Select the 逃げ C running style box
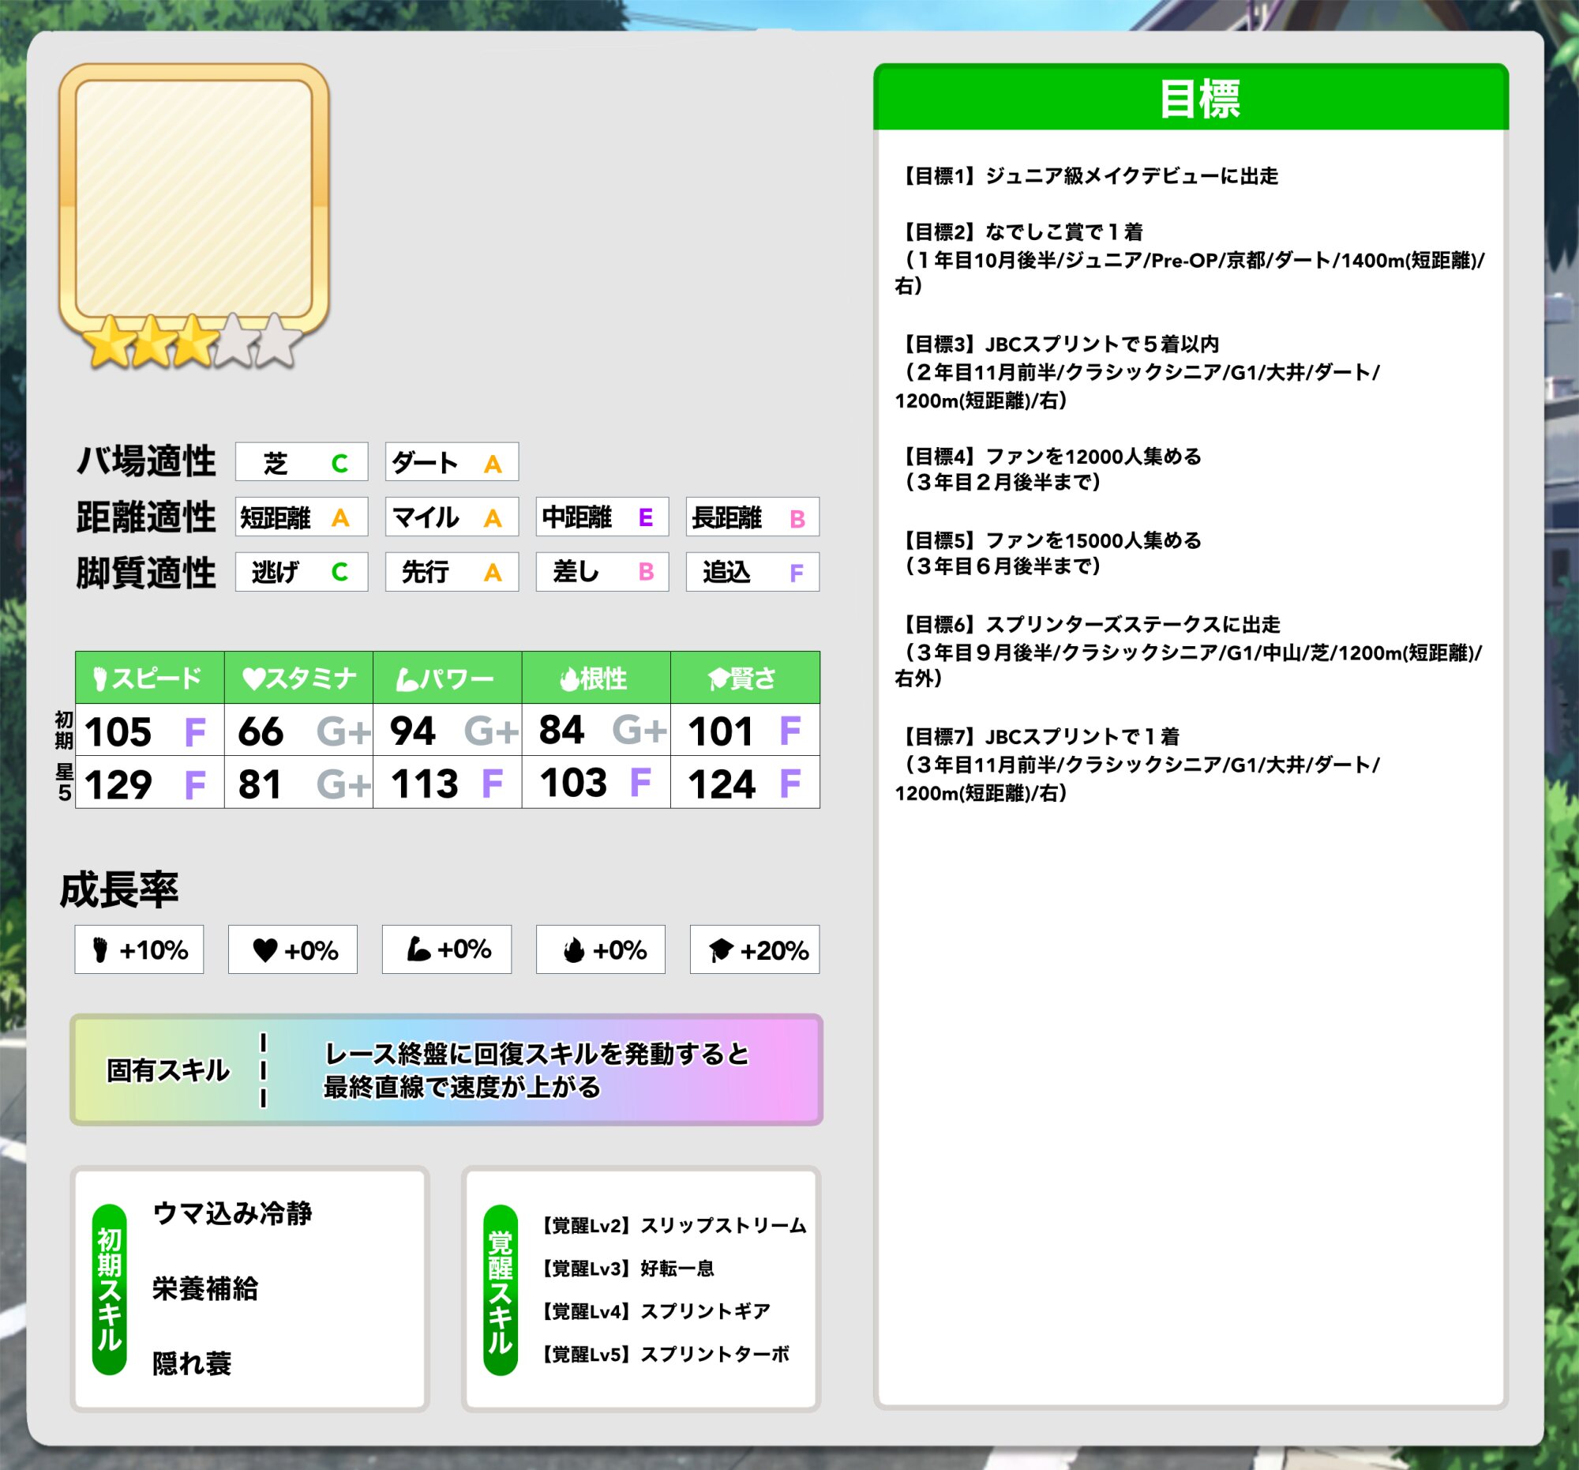This screenshot has width=1579, height=1470. pyautogui.click(x=302, y=572)
